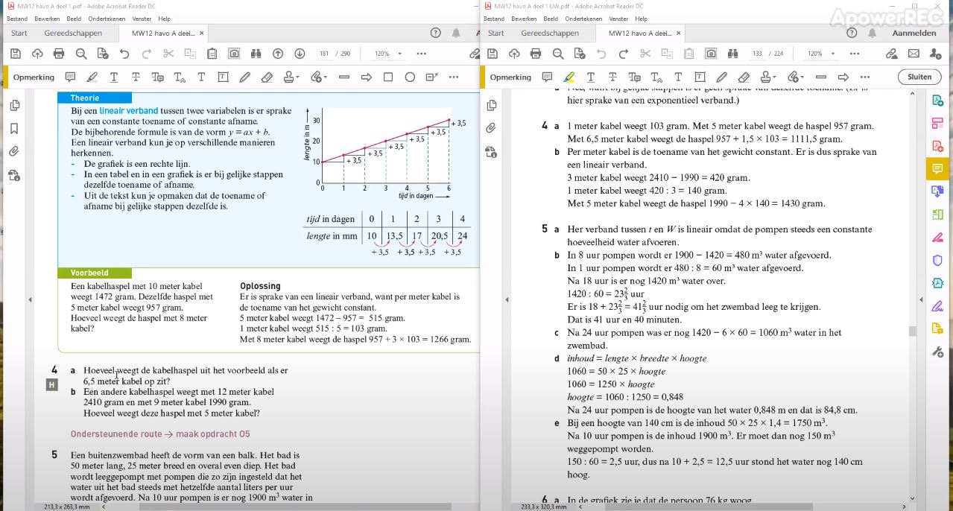The height and width of the screenshot is (511, 953).
Task: Select pencil drawing tool in left window
Action: point(244,77)
